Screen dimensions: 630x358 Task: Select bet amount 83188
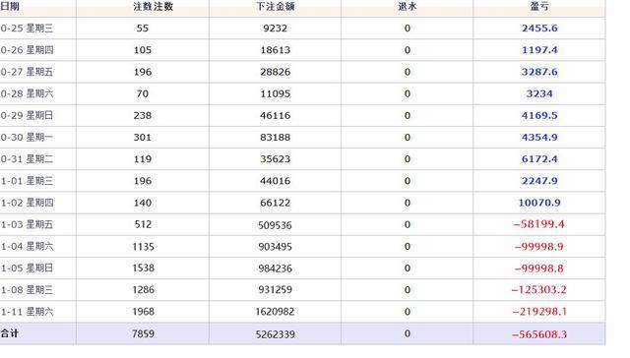point(276,138)
